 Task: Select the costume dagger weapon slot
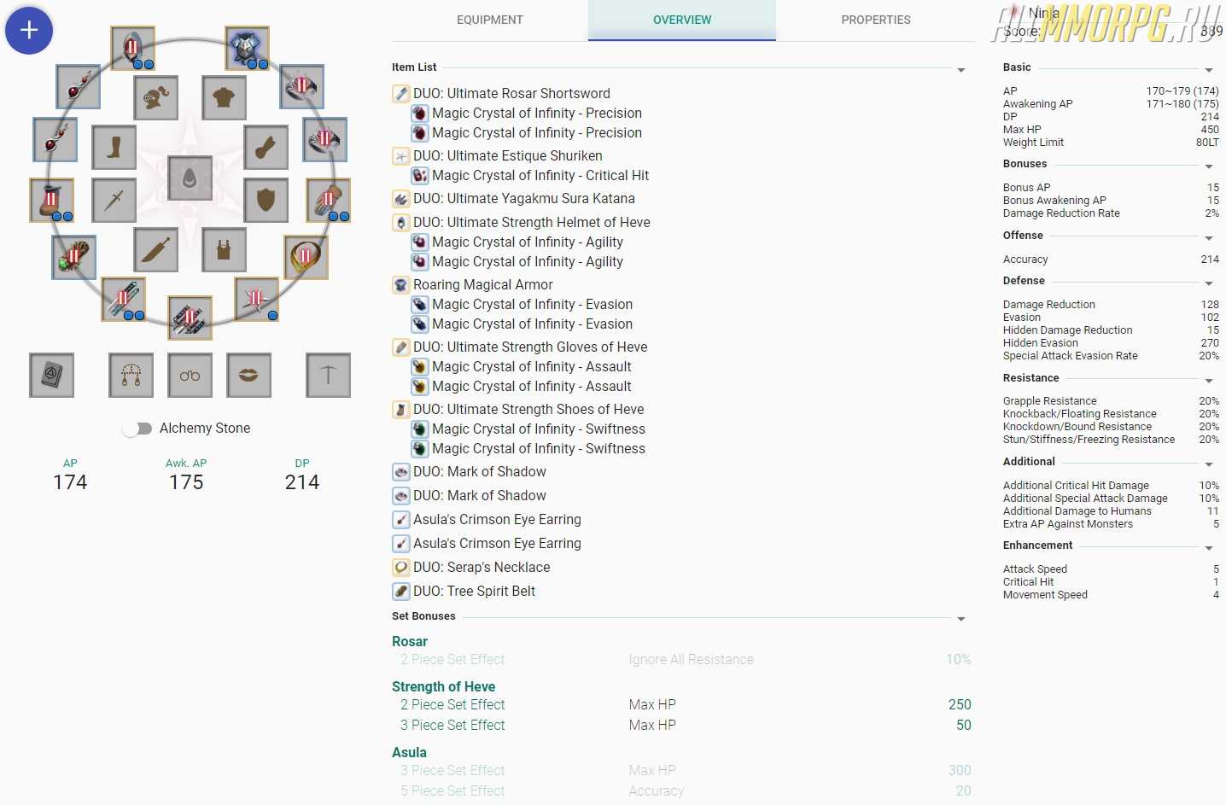[x=155, y=249]
